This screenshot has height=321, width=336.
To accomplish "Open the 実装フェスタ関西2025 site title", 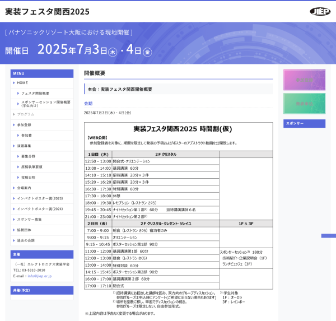I will pyautogui.click(x=47, y=12).
